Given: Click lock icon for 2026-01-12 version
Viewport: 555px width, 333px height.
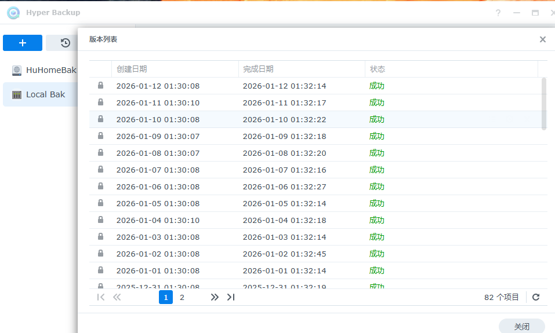Looking at the screenshot, I should click(100, 85).
